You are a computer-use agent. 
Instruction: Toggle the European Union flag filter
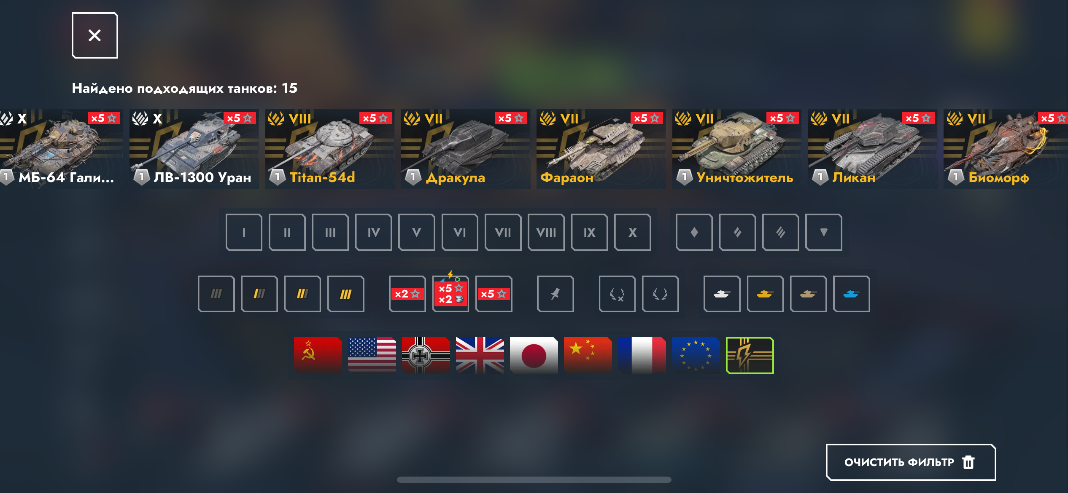[696, 355]
